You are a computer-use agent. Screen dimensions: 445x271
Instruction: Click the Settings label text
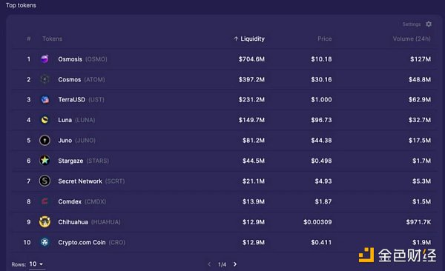click(x=411, y=24)
